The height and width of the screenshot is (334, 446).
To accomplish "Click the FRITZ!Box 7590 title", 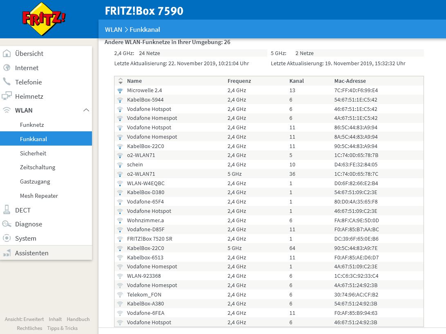I will pos(144,11).
